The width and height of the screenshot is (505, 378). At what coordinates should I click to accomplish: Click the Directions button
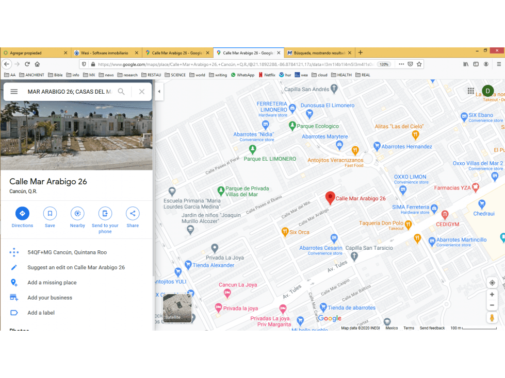pyautogui.click(x=22, y=213)
